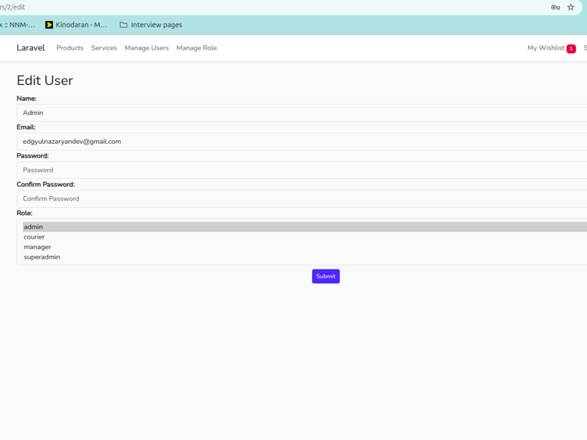This screenshot has height=440, width=587.
Task: Bookmark this page with the star icon
Action: tap(571, 7)
